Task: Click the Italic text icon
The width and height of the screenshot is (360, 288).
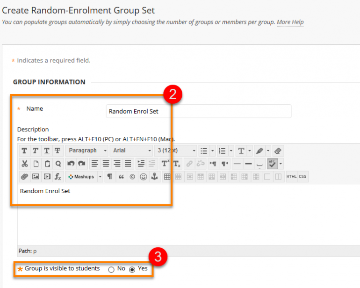Action: click(36, 151)
